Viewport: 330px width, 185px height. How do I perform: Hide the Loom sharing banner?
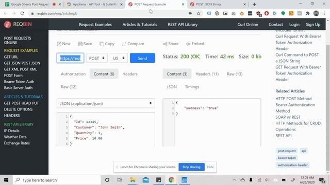210,167
